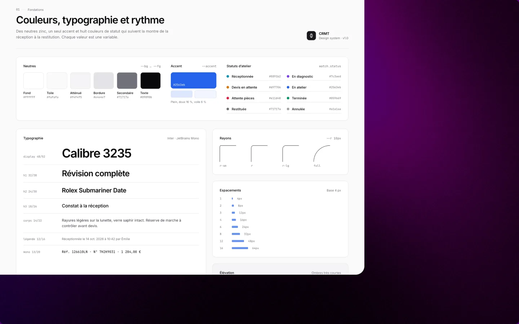Click the #7c3aed hex value
The image size is (519, 324).
click(335, 76)
